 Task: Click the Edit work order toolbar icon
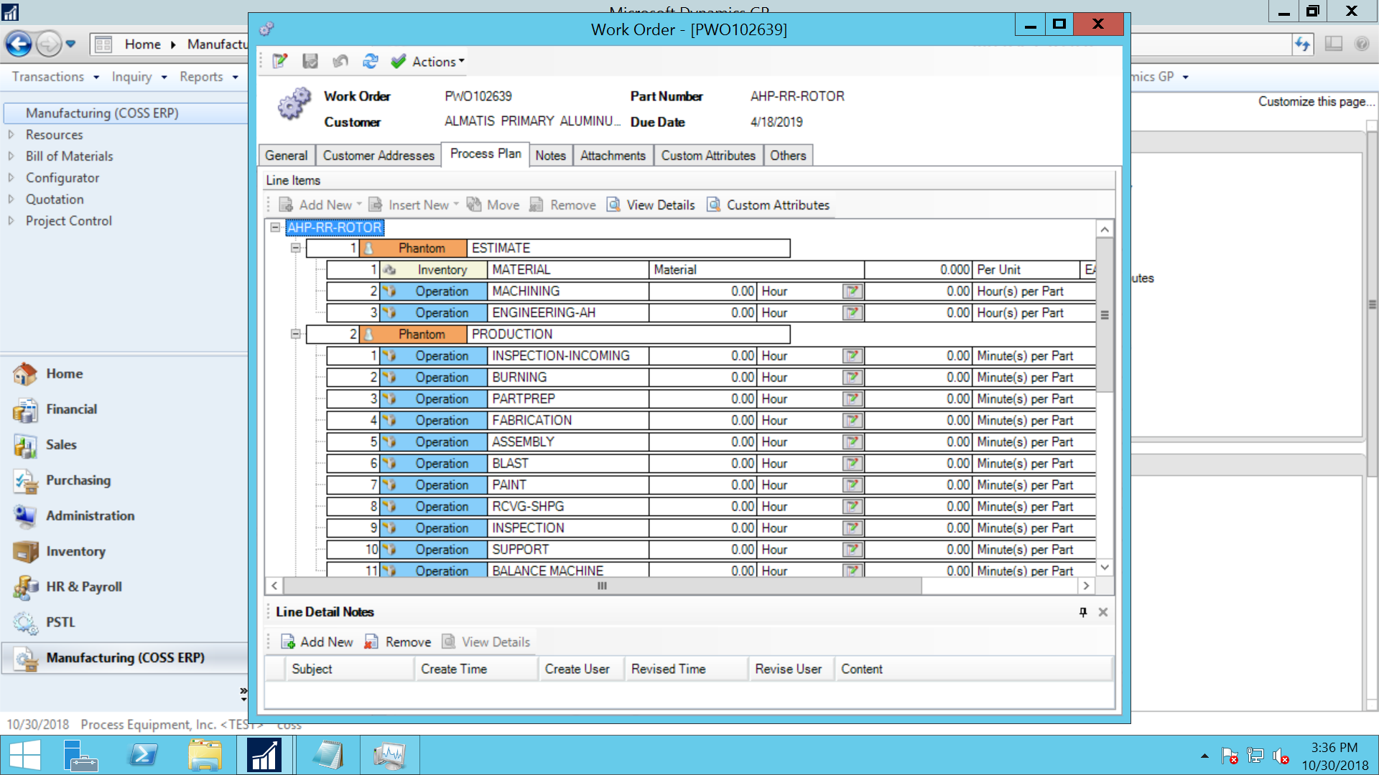click(280, 62)
